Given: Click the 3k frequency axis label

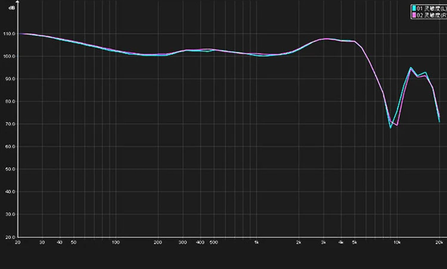Looking at the screenshot, I should 323,243.
